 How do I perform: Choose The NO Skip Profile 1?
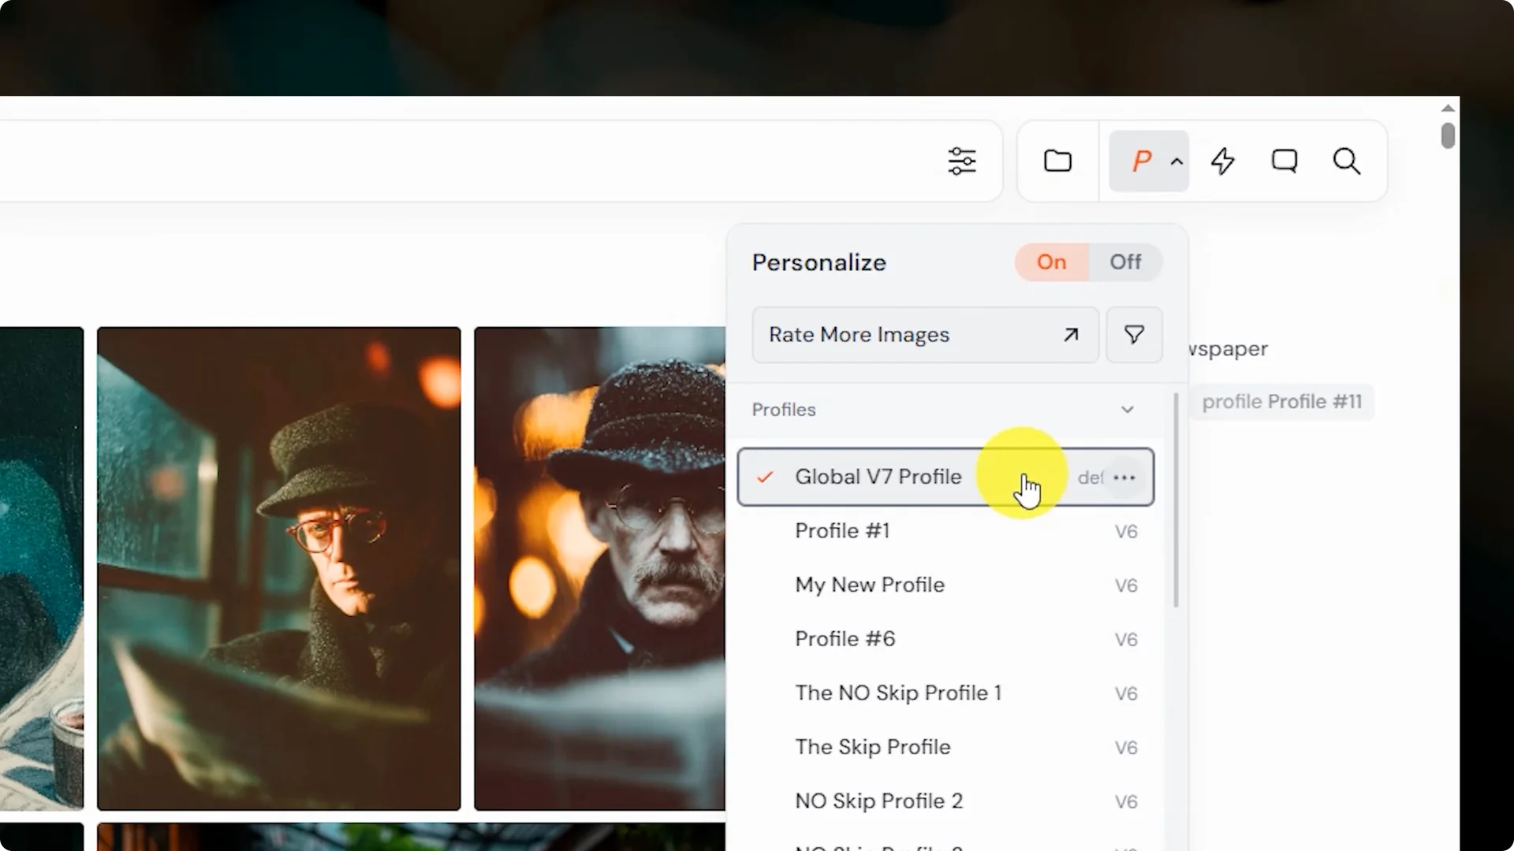point(898,693)
